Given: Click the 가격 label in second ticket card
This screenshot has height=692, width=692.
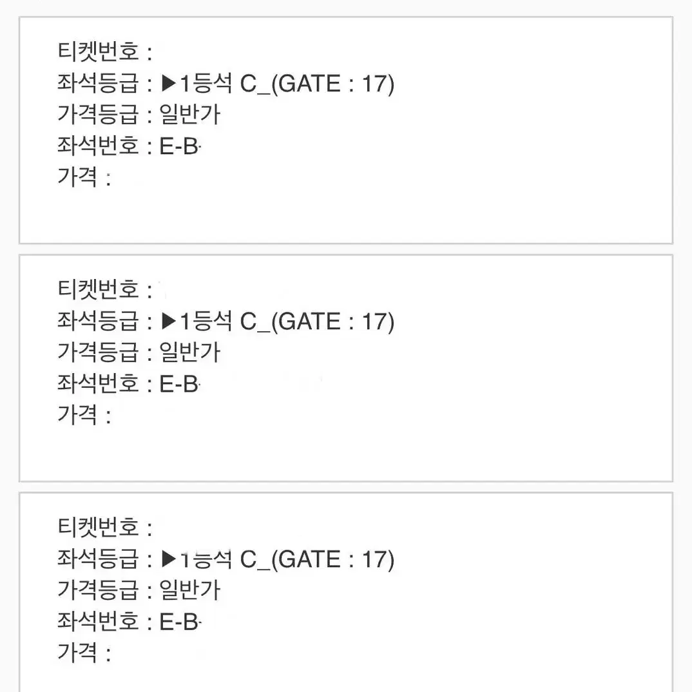Looking at the screenshot, I should [77, 416].
